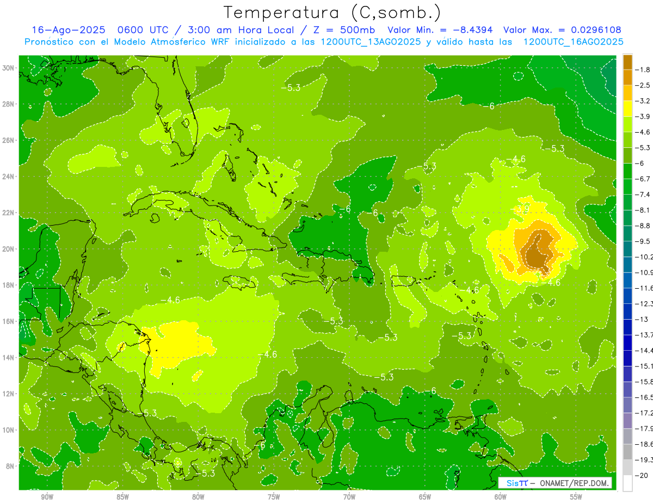Screen dimensions: 653x504
Task: Click the "70W" longitude label
Action: 349,497
